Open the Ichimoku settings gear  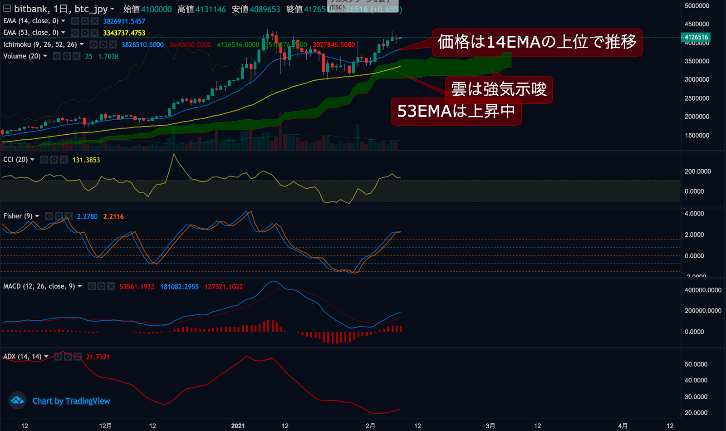click(103, 44)
